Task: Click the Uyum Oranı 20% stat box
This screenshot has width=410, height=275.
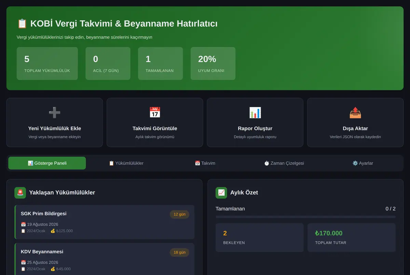Action: coord(213,63)
